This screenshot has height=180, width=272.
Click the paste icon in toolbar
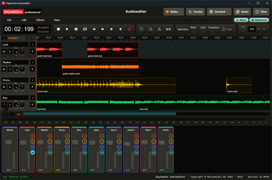[151, 29]
